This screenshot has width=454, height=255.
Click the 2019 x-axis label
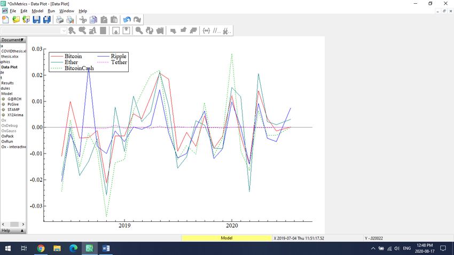click(124, 226)
